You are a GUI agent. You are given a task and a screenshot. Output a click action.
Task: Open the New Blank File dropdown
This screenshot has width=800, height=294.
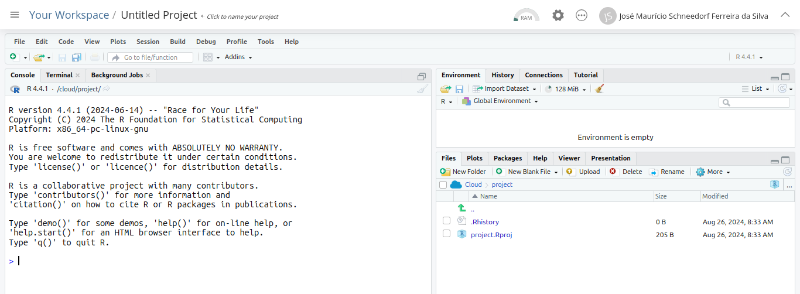tap(527, 172)
